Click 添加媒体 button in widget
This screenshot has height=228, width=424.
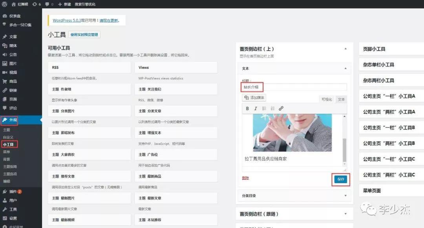coord(254,98)
